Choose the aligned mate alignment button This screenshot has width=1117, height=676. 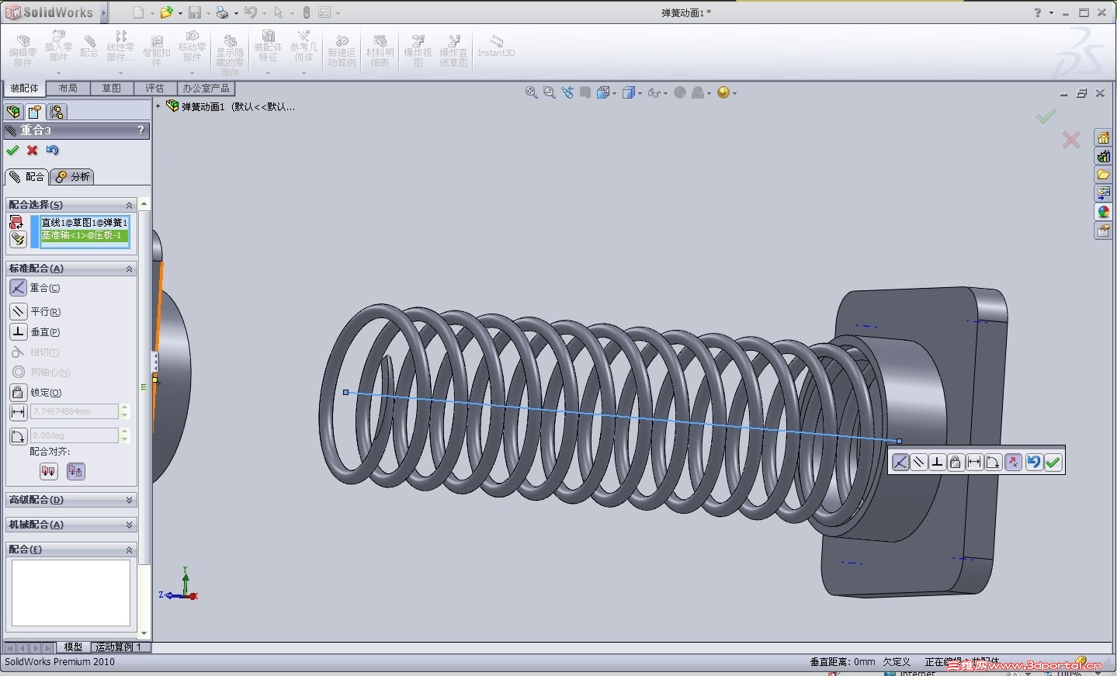[49, 471]
